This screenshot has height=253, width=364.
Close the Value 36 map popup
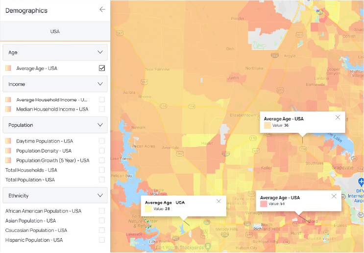pyautogui.click(x=338, y=117)
